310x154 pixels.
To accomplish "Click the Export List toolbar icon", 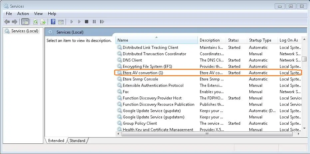I will click(x=43, y=22).
